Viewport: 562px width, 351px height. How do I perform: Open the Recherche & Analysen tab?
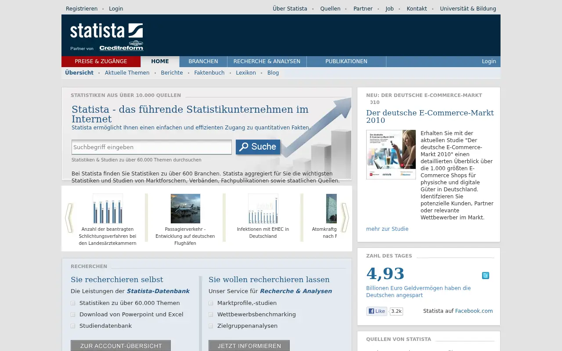pyautogui.click(x=267, y=61)
